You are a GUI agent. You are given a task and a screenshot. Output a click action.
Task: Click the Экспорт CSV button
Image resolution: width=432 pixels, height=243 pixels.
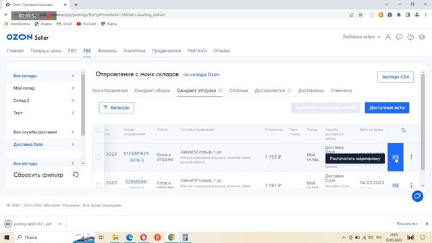pyautogui.click(x=396, y=77)
